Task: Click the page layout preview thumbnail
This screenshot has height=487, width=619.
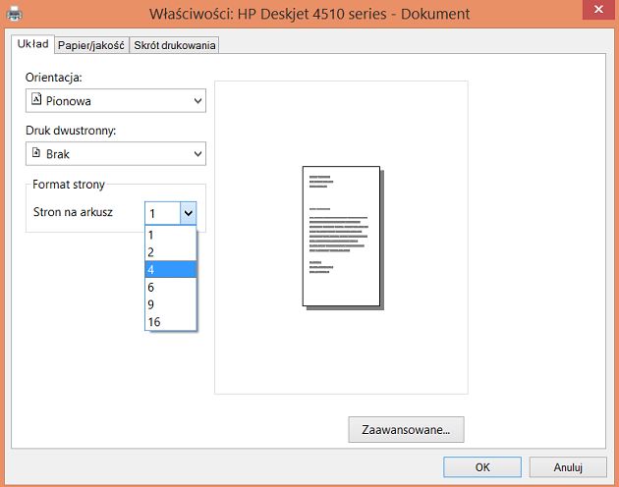Action: (343, 238)
